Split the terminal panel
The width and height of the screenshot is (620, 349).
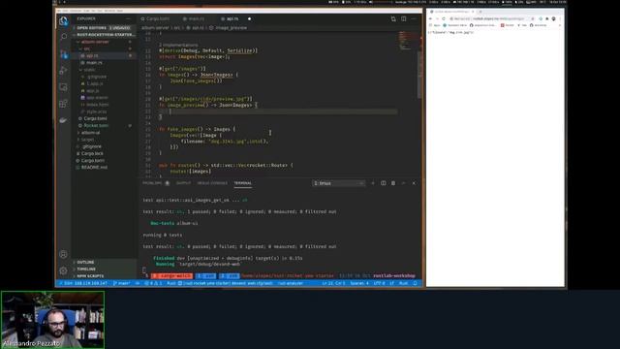click(x=384, y=183)
